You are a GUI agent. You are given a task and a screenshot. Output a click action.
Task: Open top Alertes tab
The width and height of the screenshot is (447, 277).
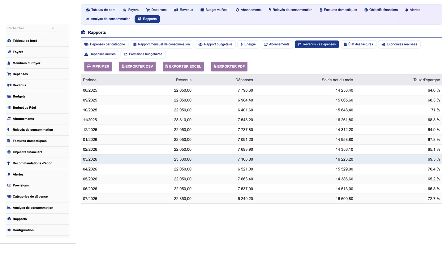tap(412, 10)
